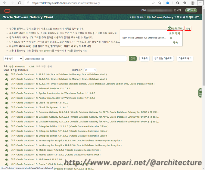
Task: Click cloud icon beside Oracle Database 12c 12.1.0.2.0 In-Memory
Action: (x=7, y=79)
